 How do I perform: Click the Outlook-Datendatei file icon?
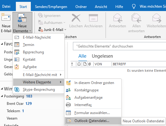pyautogui.click(x=68, y=121)
